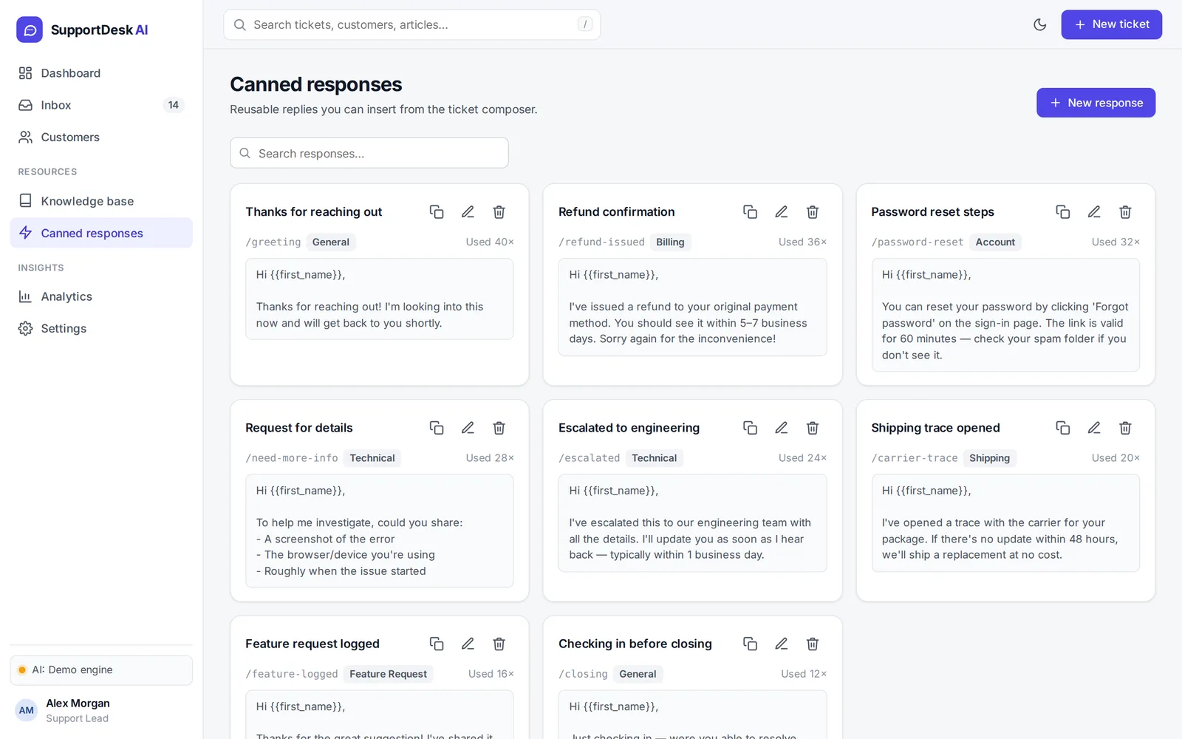Copy the 'Password reset steps' response
1182x739 pixels.
(x=1062, y=212)
